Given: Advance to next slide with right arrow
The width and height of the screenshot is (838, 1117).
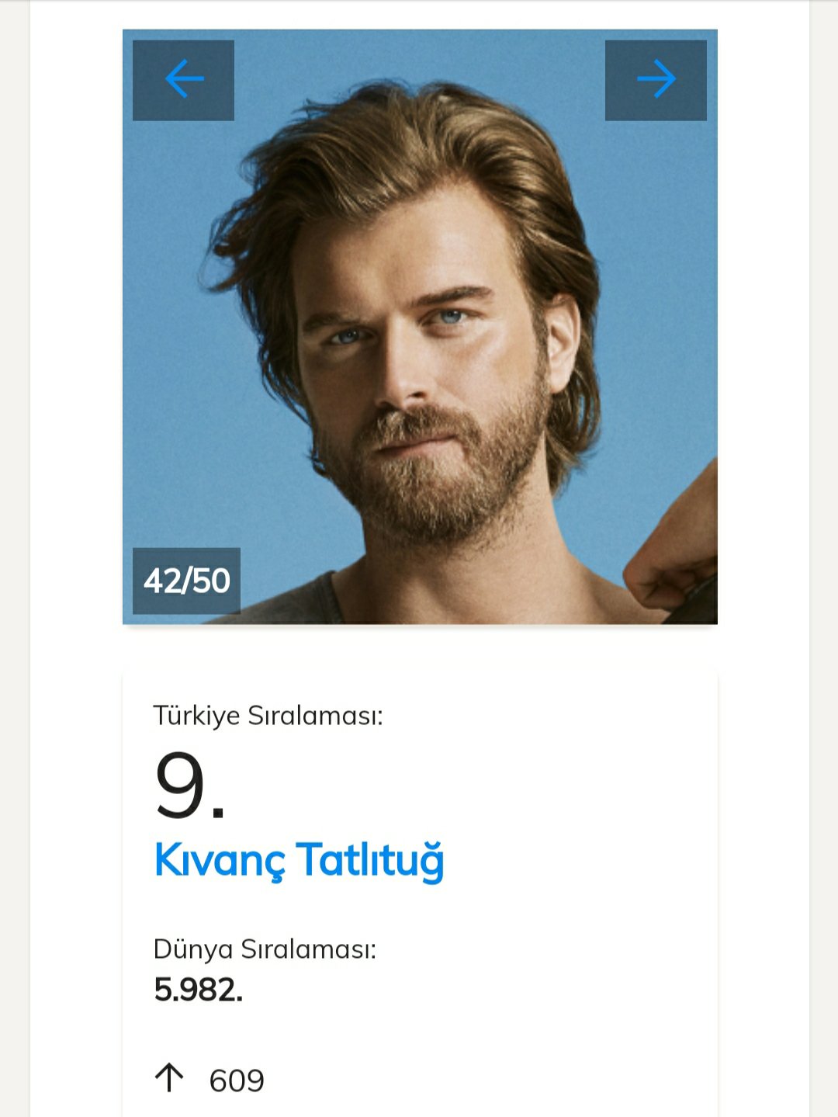Looking at the screenshot, I should pyautogui.click(x=656, y=81).
